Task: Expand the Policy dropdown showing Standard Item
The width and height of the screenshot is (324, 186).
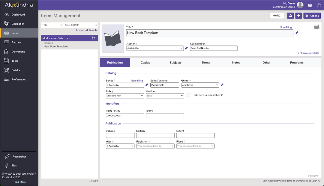Action: point(124,96)
